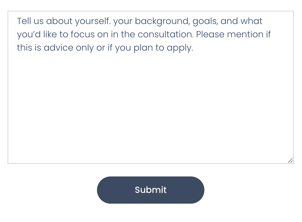
Task: Click the Submit button
Action: click(150, 190)
